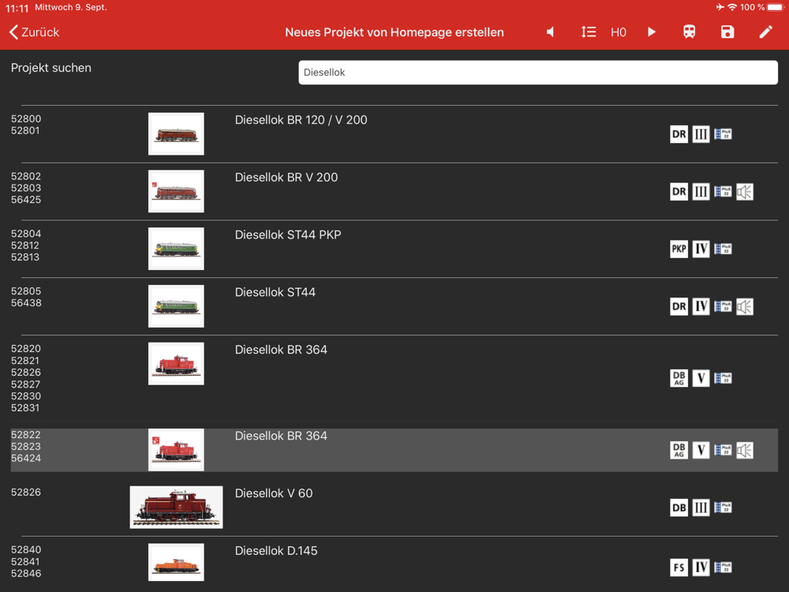The image size is (789, 592).
Task: Click DB AG badge in highlighted BR 364 row
Action: pos(679,450)
